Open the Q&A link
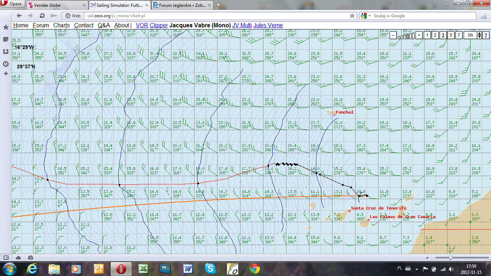 click(x=104, y=26)
